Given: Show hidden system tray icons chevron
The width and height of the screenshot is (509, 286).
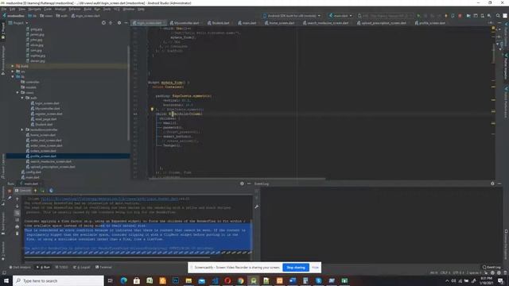Looking at the screenshot, I should click(447, 280).
